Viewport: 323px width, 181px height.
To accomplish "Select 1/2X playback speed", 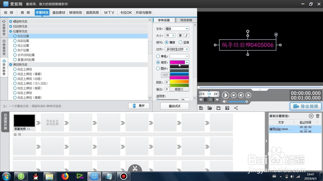I will [202, 94].
